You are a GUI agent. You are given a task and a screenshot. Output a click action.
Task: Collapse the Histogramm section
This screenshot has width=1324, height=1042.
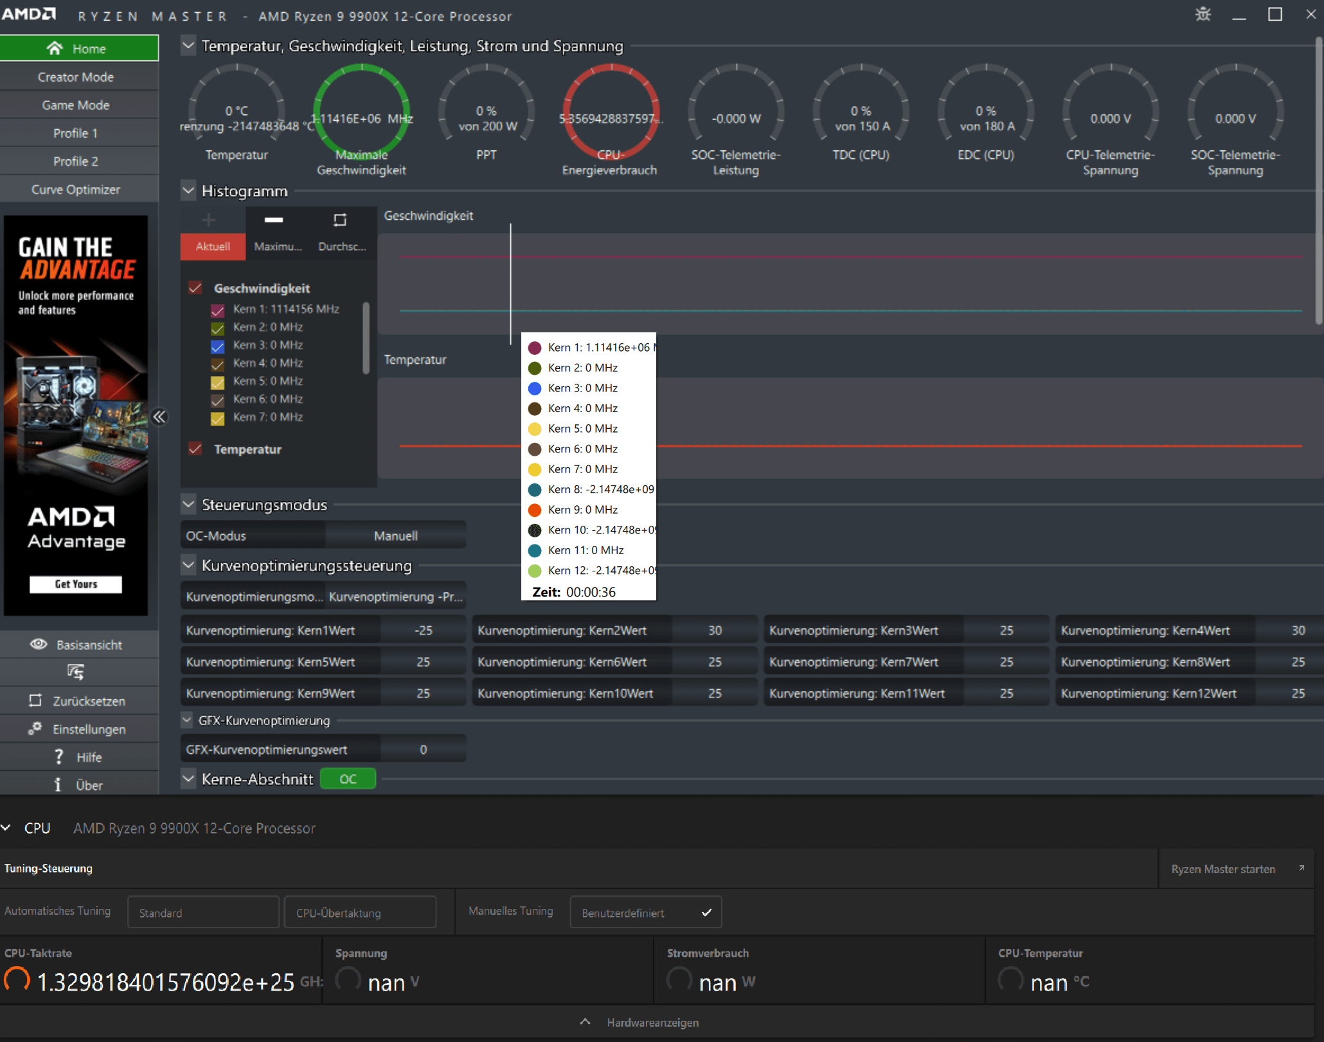pos(188,190)
